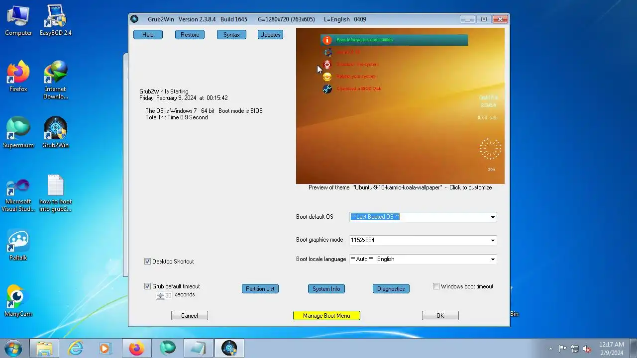637x358 pixels.
Task: Enable the Windows boot timeout checkbox
Action: 436,286
